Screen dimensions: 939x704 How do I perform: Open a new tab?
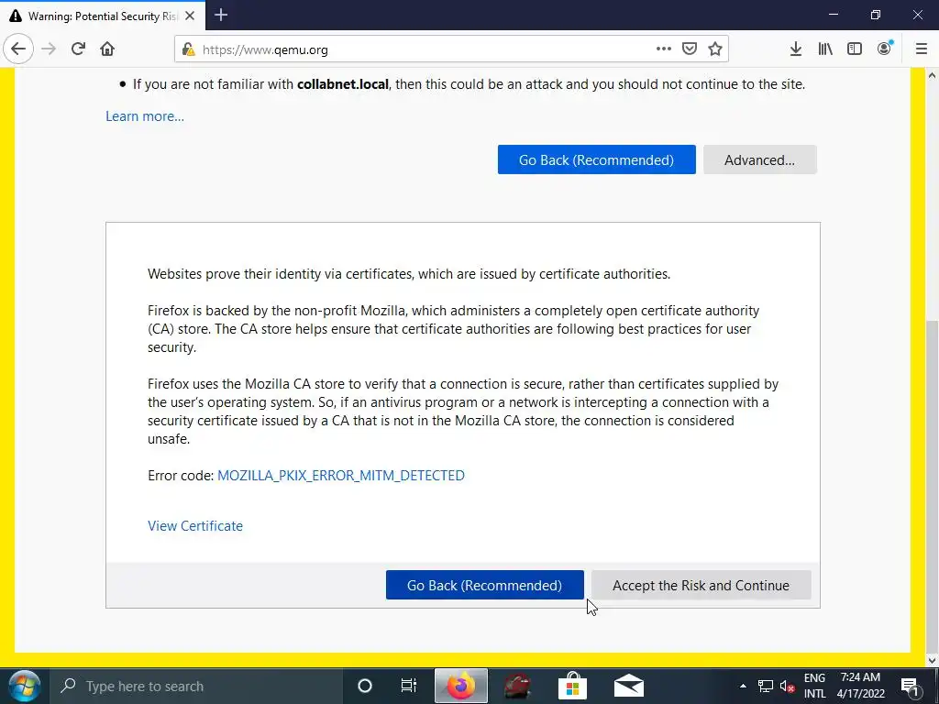(x=221, y=15)
